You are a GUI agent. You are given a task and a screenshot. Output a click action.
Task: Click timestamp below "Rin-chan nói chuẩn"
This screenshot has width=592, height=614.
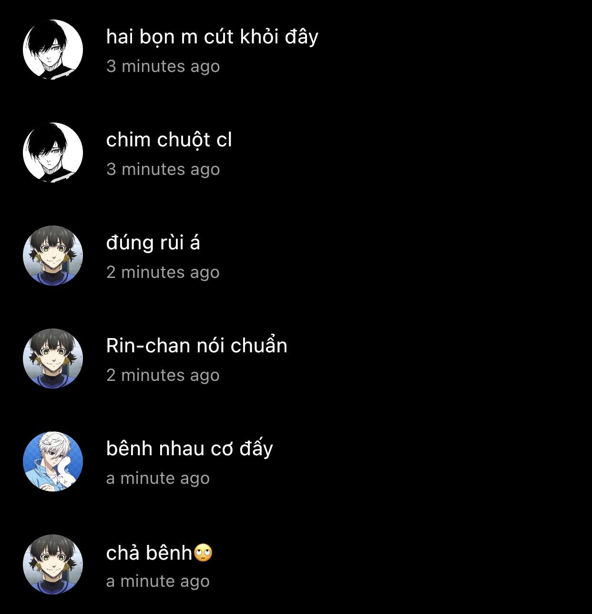tap(163, 375)
